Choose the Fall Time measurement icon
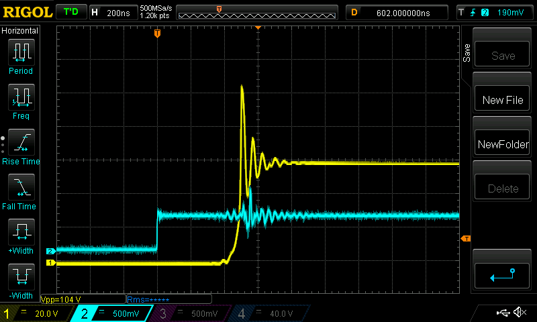The width and height of the screenshot is (537, 322). point(20,187)
